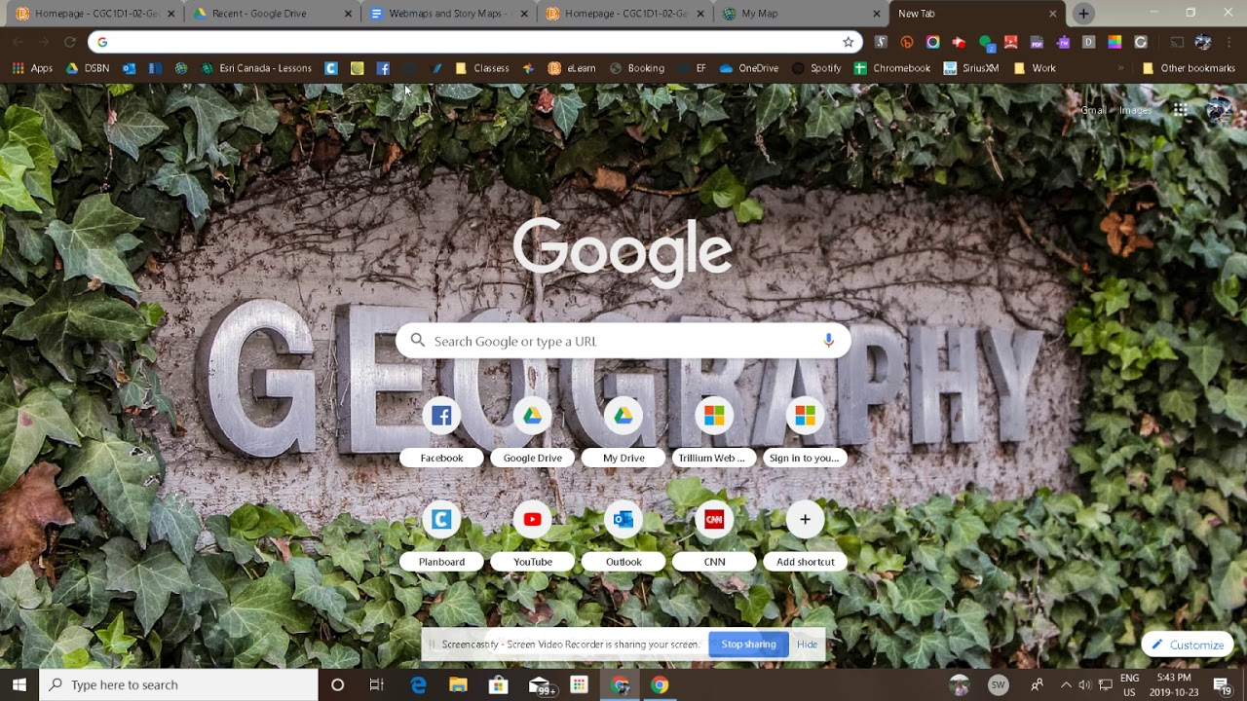Open the Chromebook bookmark
Viewport: 1247px width, 701px height.
tap(891, 68)
